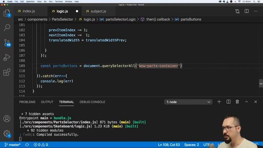Screen dimensions: 263x148
Task: Open the Help menu
Action: (77, 2)
